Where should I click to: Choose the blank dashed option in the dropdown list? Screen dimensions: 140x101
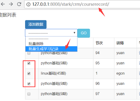click(51, 39)
